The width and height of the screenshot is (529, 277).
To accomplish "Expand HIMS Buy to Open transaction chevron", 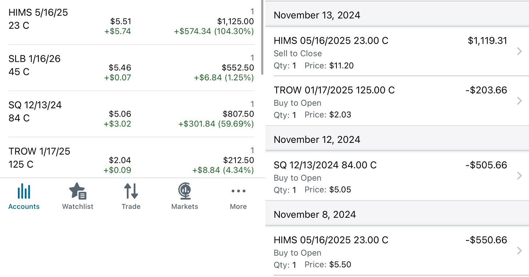I will coord(519,251).
